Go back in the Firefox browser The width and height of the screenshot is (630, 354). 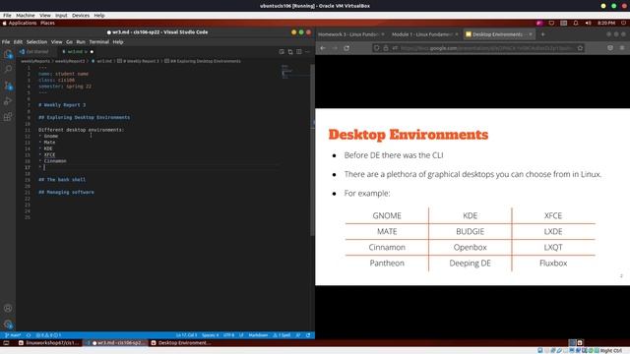323,48
